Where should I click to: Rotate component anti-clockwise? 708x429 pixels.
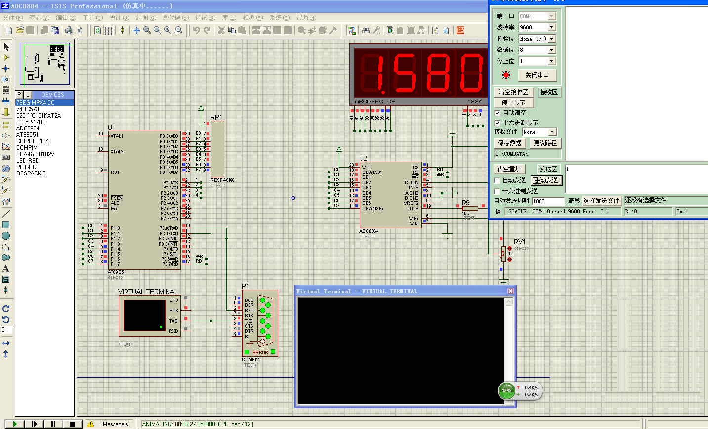[x=6, y=319]
